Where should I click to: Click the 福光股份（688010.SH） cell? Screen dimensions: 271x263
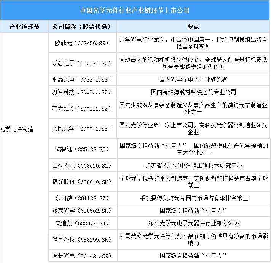[x=83, y=182]
